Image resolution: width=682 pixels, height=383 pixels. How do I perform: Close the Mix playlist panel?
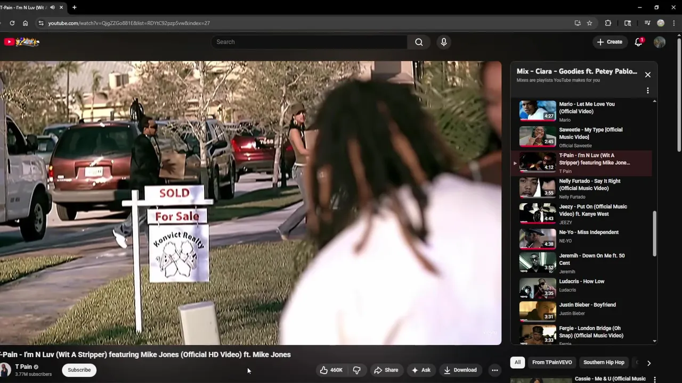647,75
